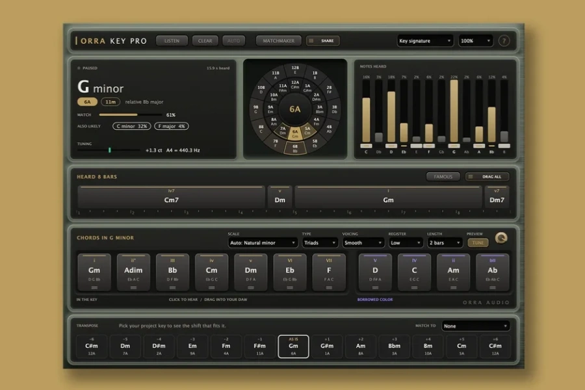The width and height of the screenshot is (585, 390).
Task: Toggle the LISTEN button
Action: pos(172,41)
